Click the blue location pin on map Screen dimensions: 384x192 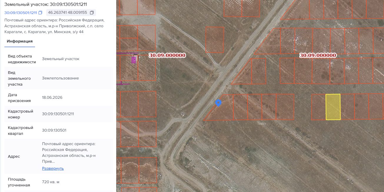218,103
